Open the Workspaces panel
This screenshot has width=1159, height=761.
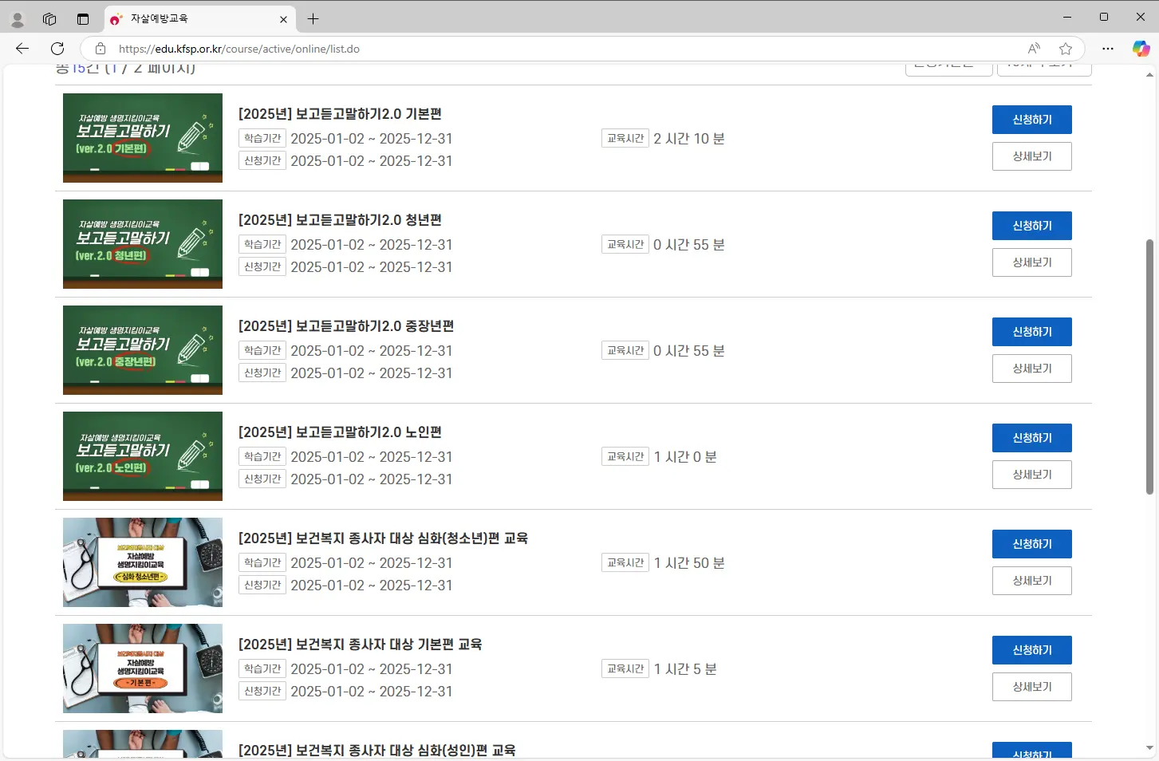[x=49, y=19]
